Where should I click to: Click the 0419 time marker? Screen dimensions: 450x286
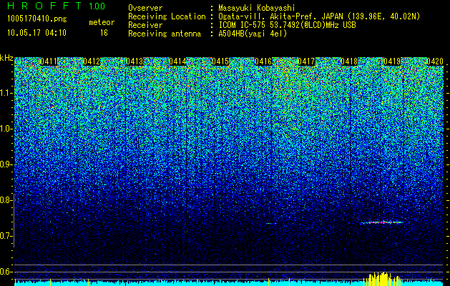392,61
